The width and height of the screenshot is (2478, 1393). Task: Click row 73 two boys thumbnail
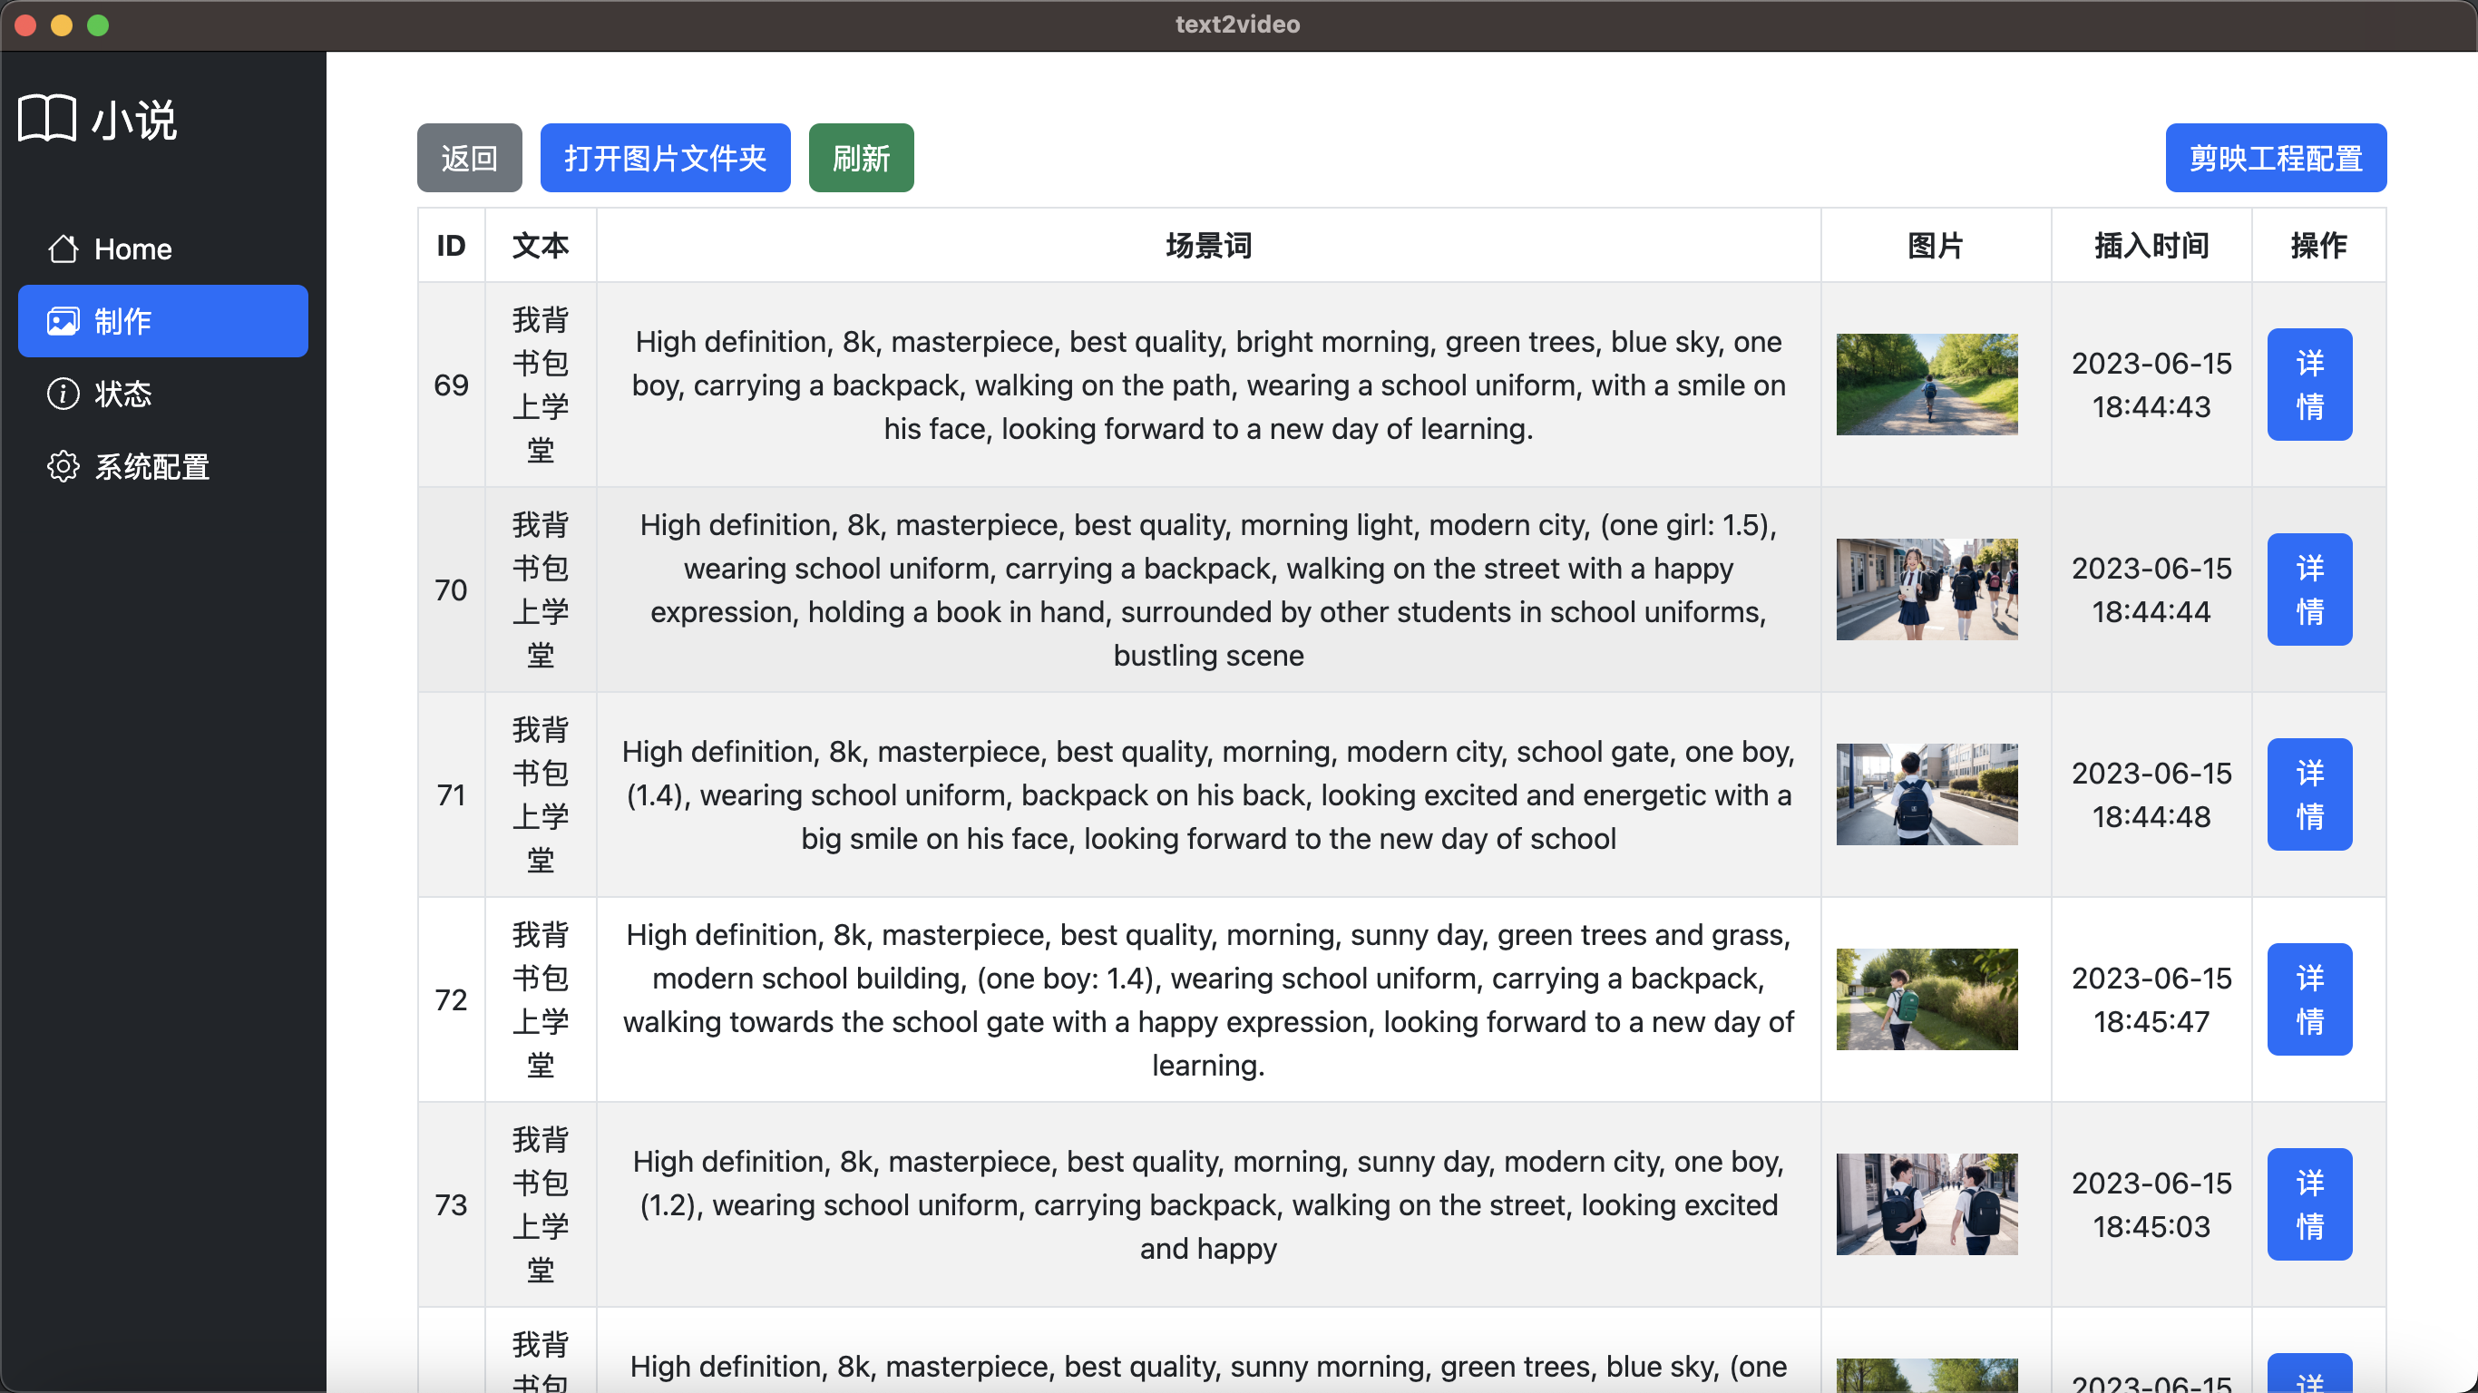pos(1926,1204)
